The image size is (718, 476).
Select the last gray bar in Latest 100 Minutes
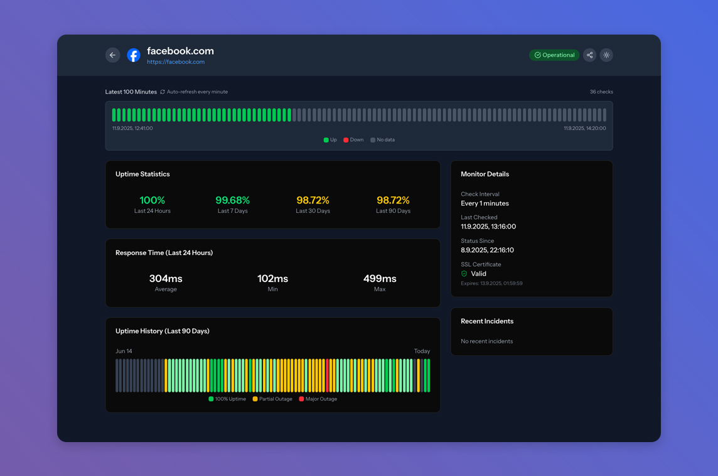click(604, 115)
